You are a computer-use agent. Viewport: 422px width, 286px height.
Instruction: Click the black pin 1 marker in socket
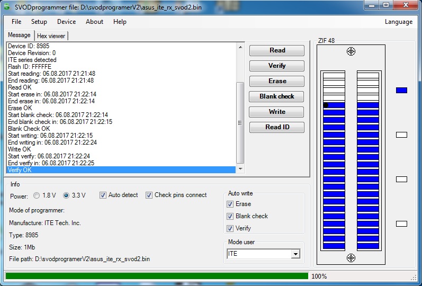(x=326, y=105)
